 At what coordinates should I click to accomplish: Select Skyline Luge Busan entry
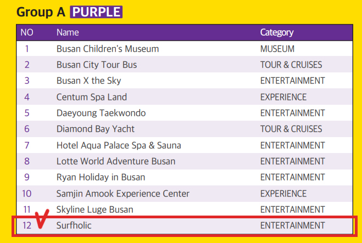pos(95,210)
